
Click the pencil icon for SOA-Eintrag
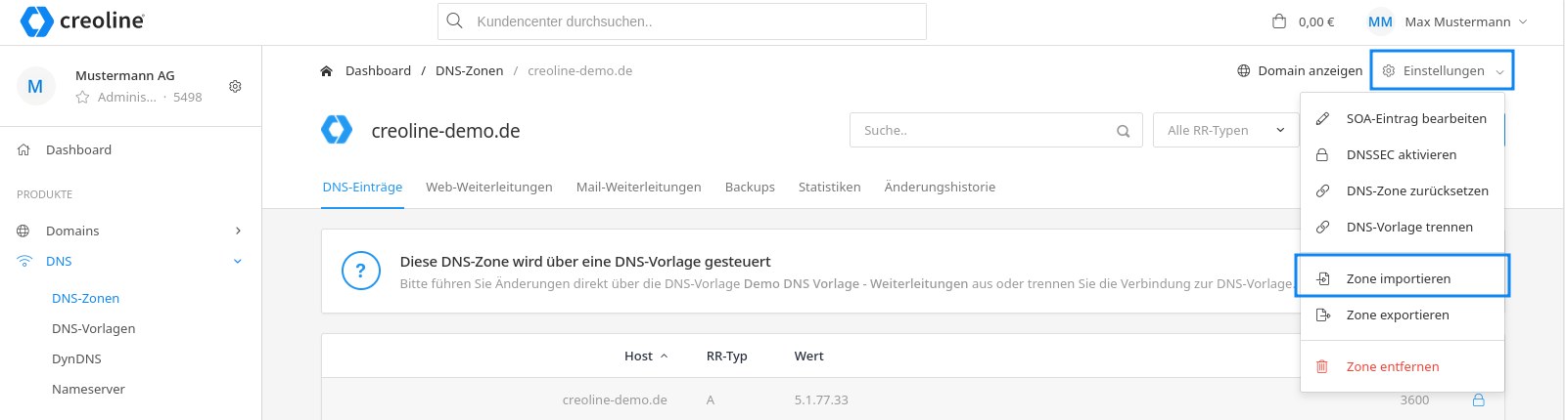tap(1322, 118)
